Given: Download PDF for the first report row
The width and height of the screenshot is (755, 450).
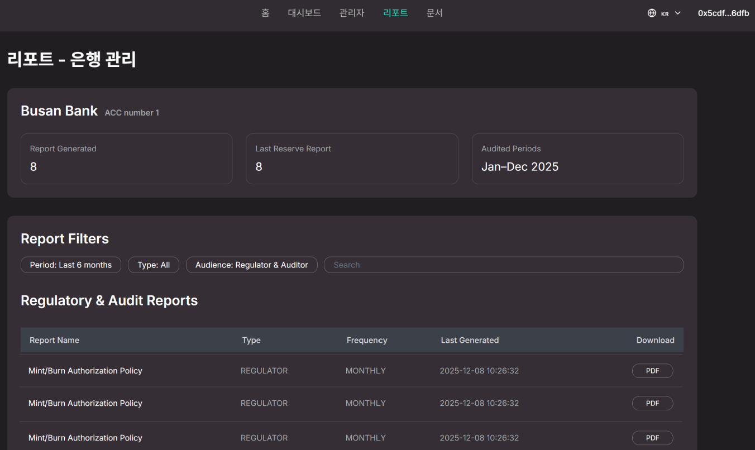Looking at the screenshot, I should tap(652, 371).
